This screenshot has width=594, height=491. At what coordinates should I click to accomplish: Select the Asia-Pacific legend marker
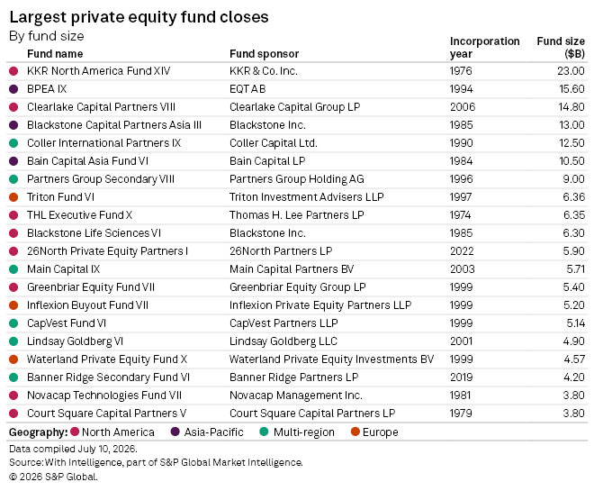tap(175, 432)
